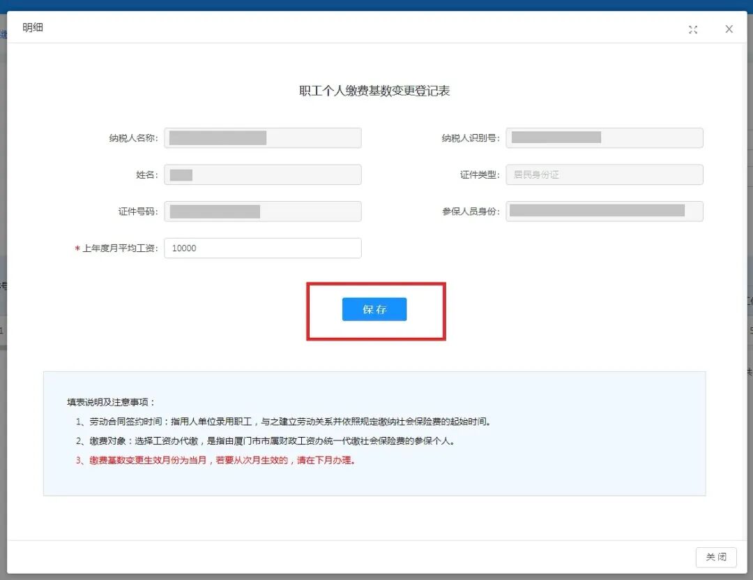
Task: Select the 纳税人识别号 input field
Action: pos(604,138)
